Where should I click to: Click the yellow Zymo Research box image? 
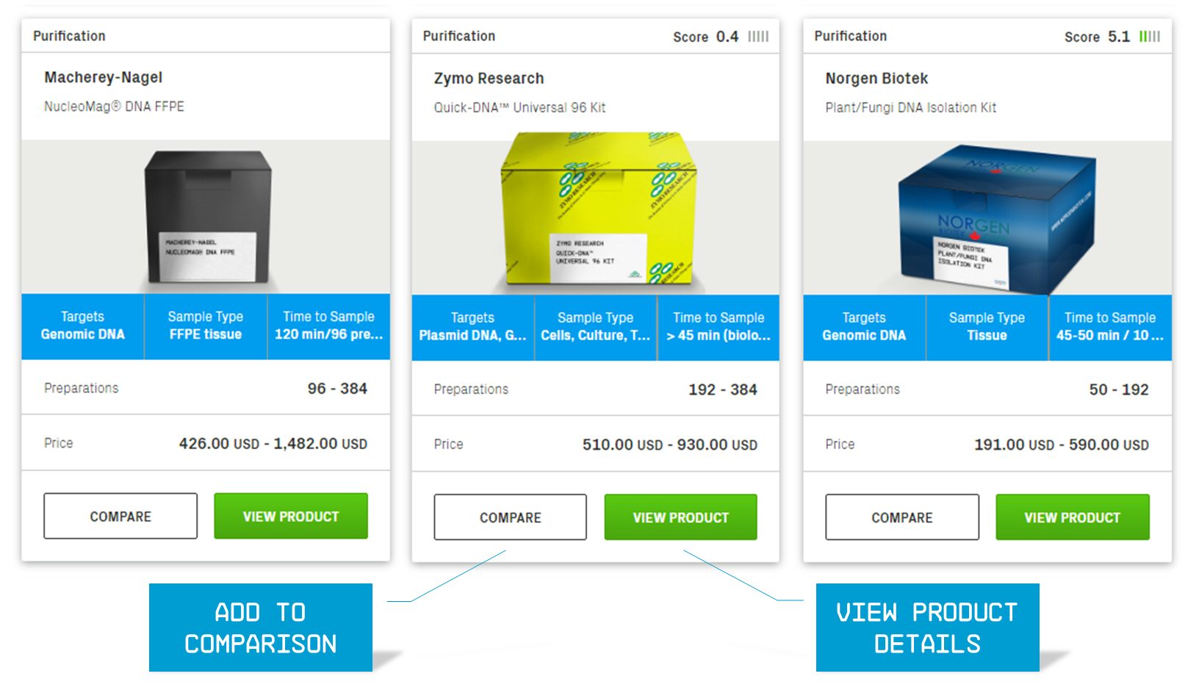coord(598,209)
